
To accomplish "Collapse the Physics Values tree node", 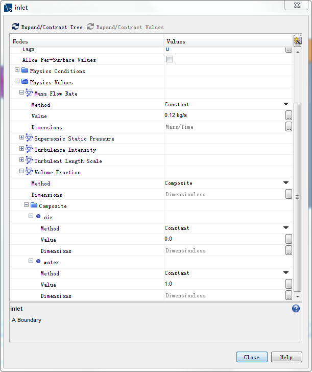I will click(17, 82).
